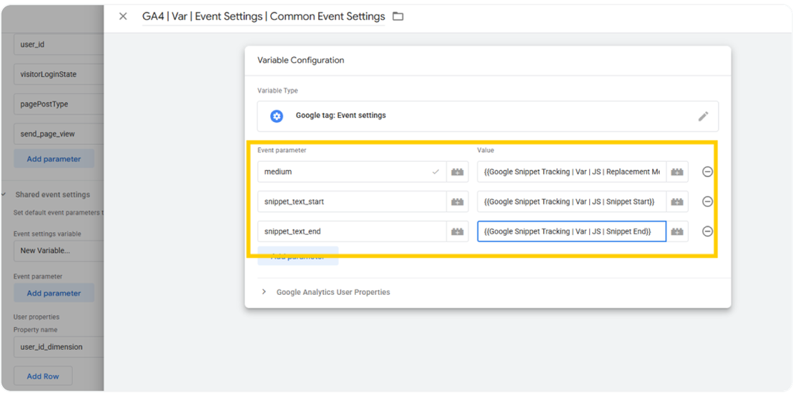Click the Snippet Start value field
This screenshot has width=793, height=396.
[572, 201]
